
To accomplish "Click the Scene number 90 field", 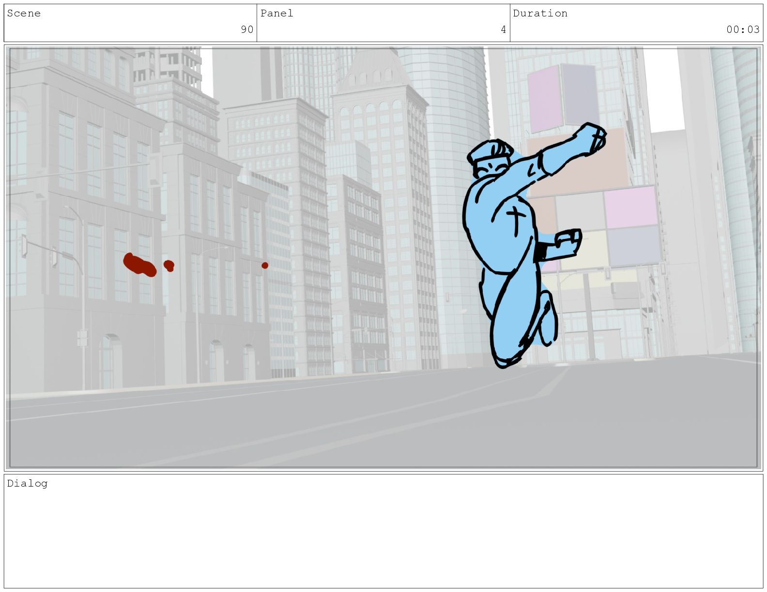I will click(x=247, y=30).
